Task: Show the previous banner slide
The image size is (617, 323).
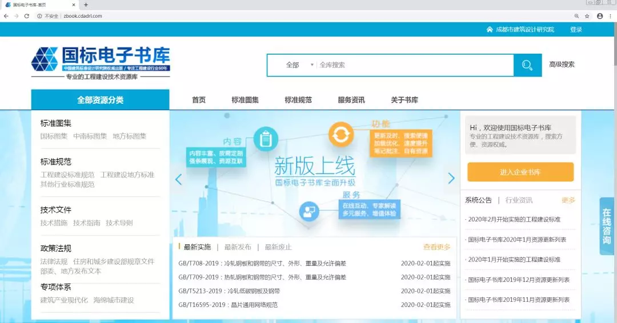Action: tap(178, 179)
